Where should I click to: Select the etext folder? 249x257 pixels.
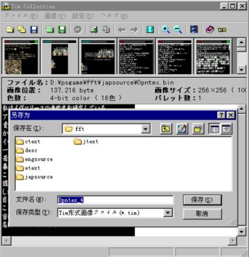point(28,168)
